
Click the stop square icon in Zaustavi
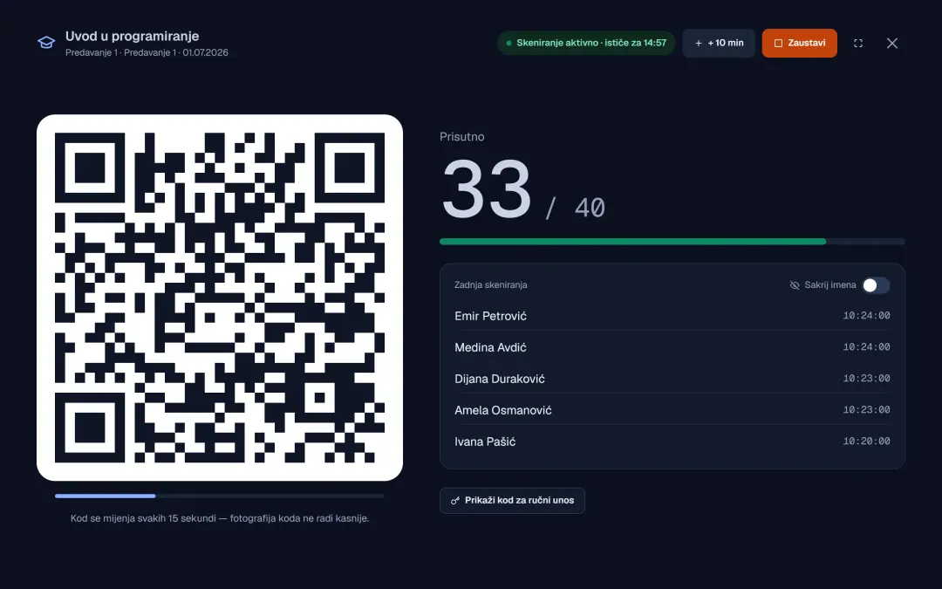pos(778,44)
